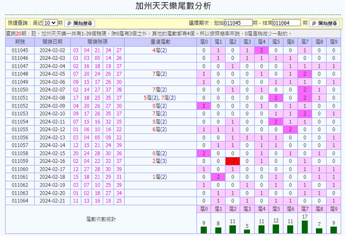Click drawn number 38 in row 011050
The width and height of the screenshot is (345, 236).
pyautogui.click(x=119, y=90)
